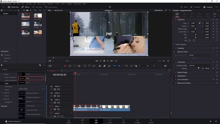Select Compound Clip 1 on the timeline

(x=86, y=108)
